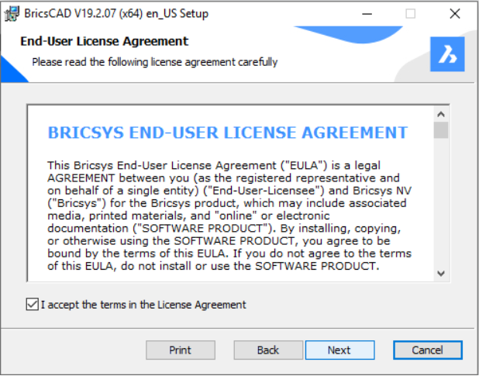Click the bold 'End-User License Agreement' header title
479x376 pixels.
tap(104, 41)
